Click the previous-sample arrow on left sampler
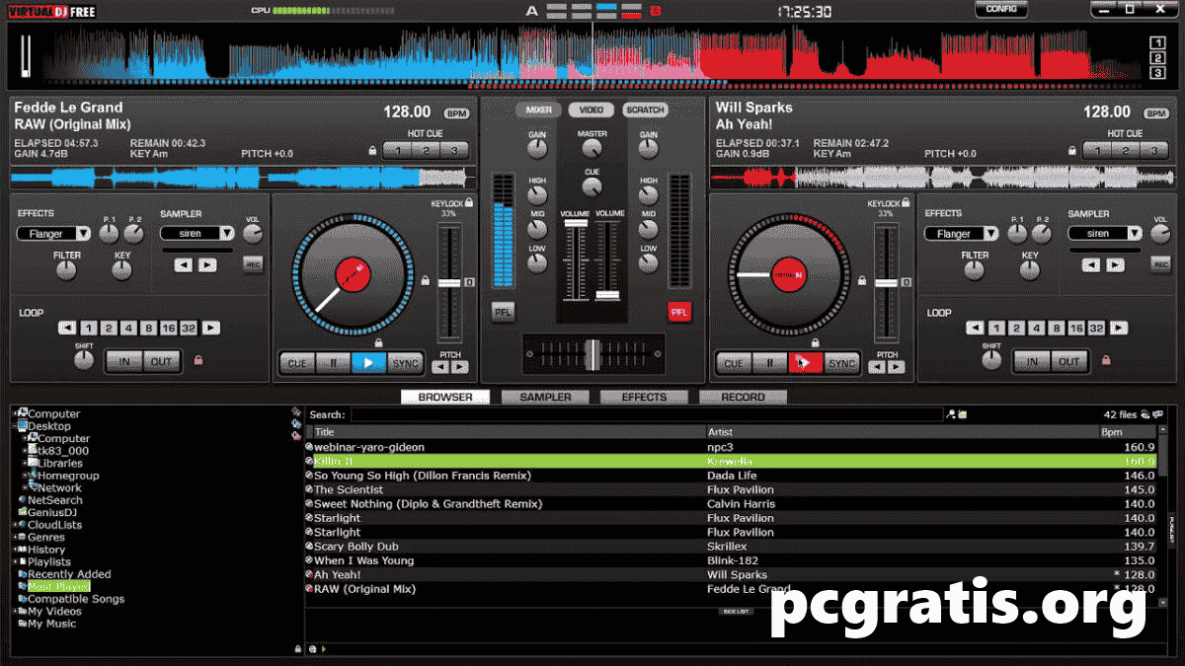 (184, 264)
